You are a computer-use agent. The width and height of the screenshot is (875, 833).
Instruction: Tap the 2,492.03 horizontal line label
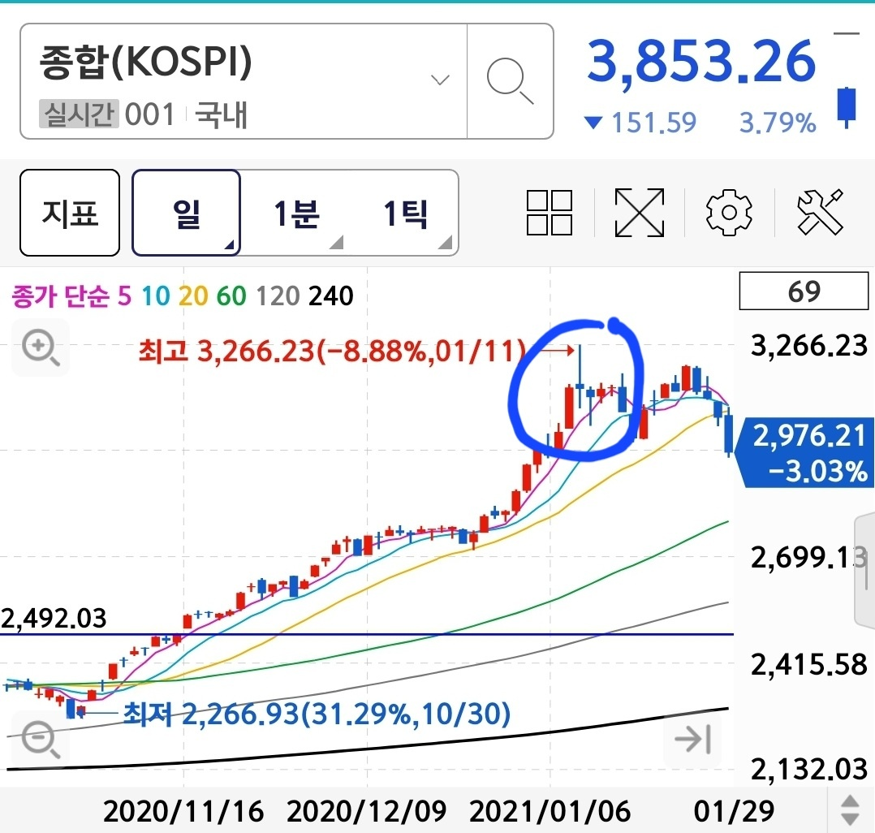[x=54, y=619]
